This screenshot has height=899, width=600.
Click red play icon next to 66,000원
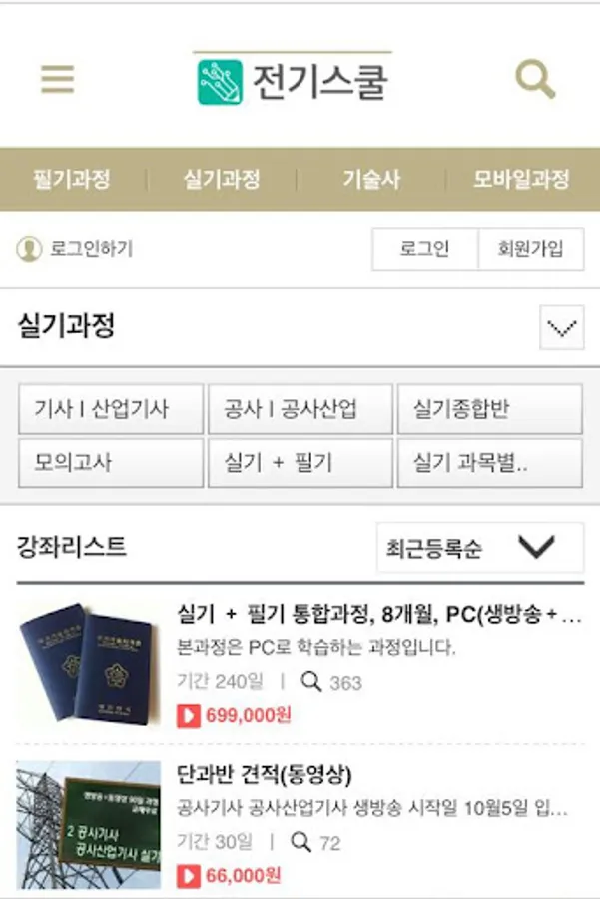point(189,876)
